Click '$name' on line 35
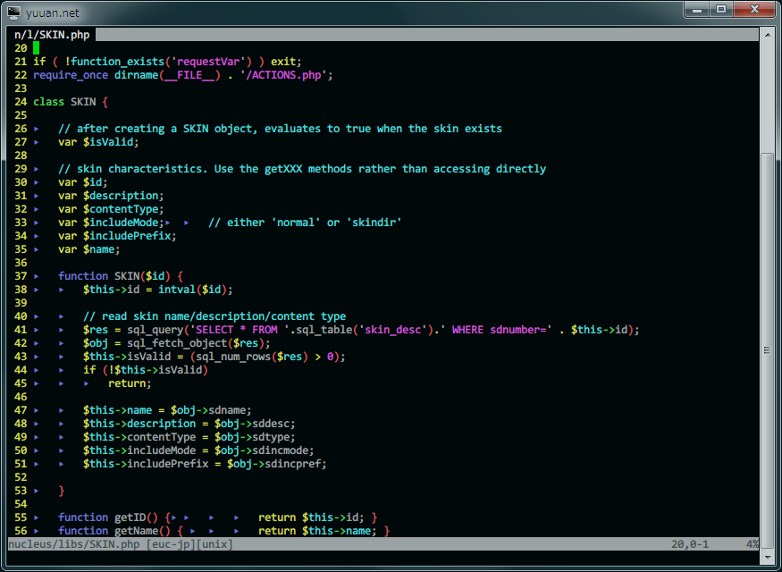The image size is (782, 572). pyautogui.click(x=98, y=250)
